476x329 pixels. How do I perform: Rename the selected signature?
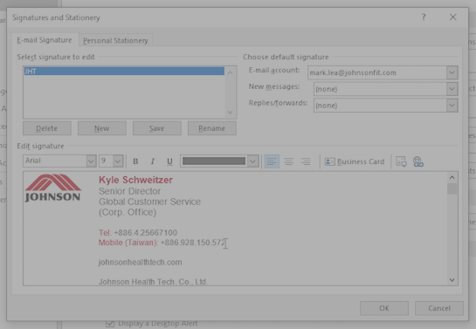coord(212,128)
